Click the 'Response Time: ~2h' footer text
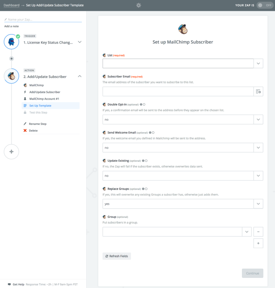This screenshot has height=288, width=275. click(x=38, y=284)
